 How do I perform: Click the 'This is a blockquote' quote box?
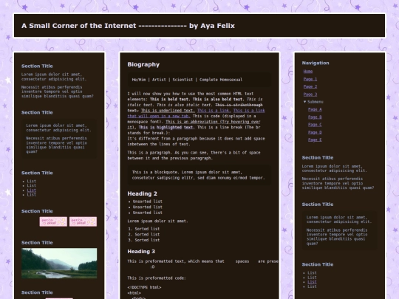[199, 175]
